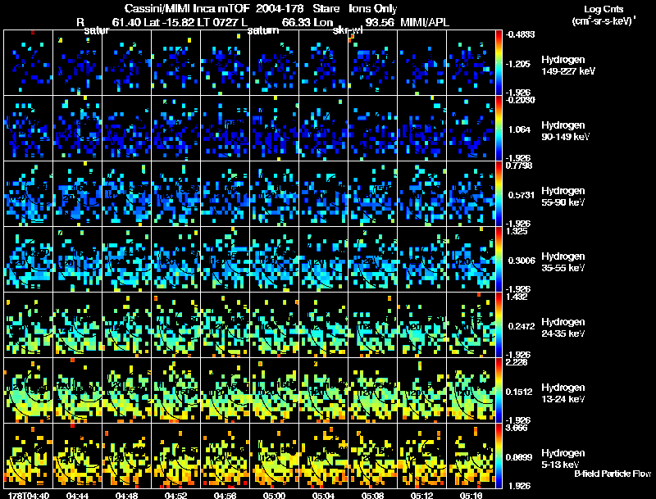
Task: Open the 149-227 keV image panel at 04:40
Action: point(29,63)
